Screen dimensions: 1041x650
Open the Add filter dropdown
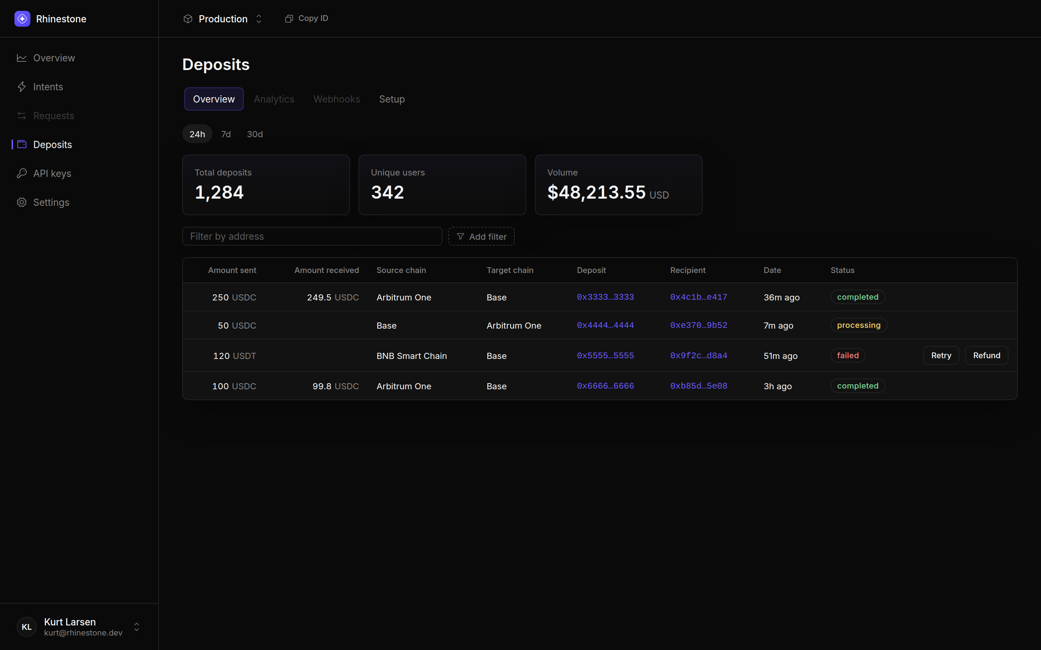(481, 237)
